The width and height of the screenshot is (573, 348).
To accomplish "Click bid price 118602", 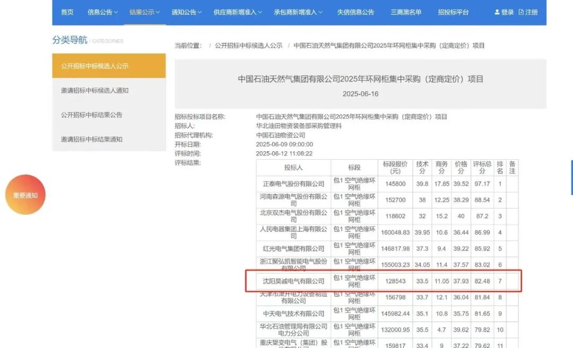I will click(x=395, y=216).
